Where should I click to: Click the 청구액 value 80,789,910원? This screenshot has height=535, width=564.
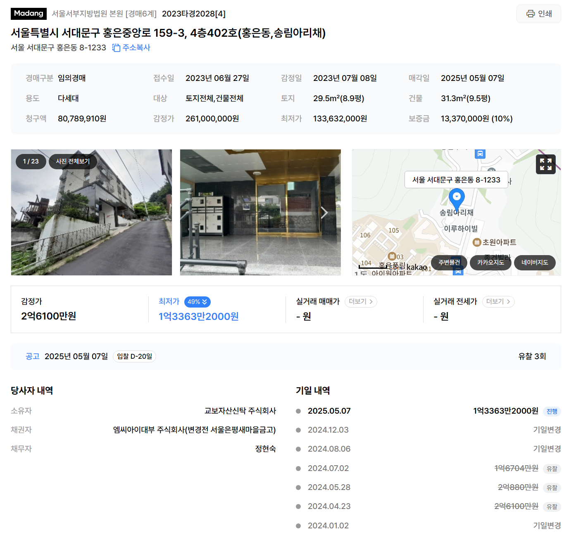tap(82, 118)
